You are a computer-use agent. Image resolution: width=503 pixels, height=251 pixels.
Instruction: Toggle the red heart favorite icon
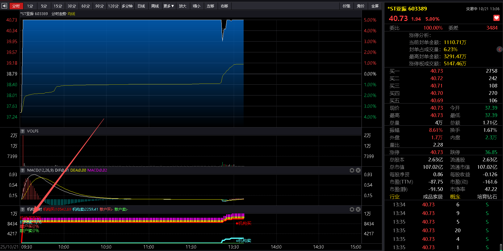[x=497, y=18]
